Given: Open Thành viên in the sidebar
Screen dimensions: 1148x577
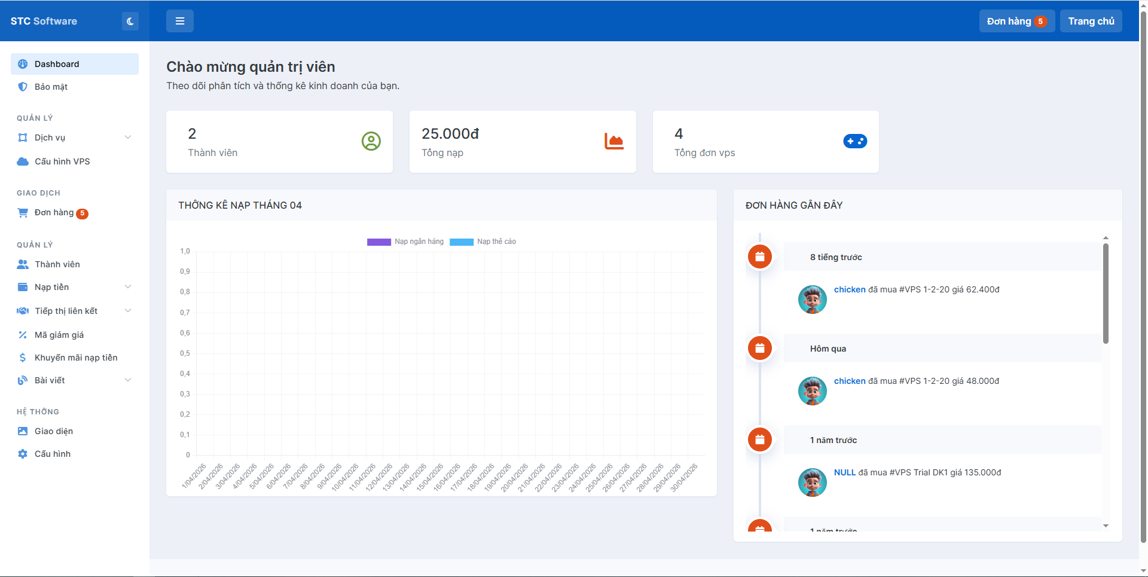Looking at the screenshot, I should coord(57,264).
